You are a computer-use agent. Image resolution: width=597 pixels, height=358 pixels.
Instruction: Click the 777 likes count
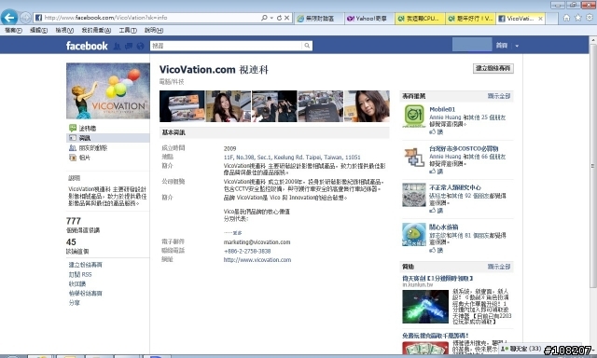74,221
